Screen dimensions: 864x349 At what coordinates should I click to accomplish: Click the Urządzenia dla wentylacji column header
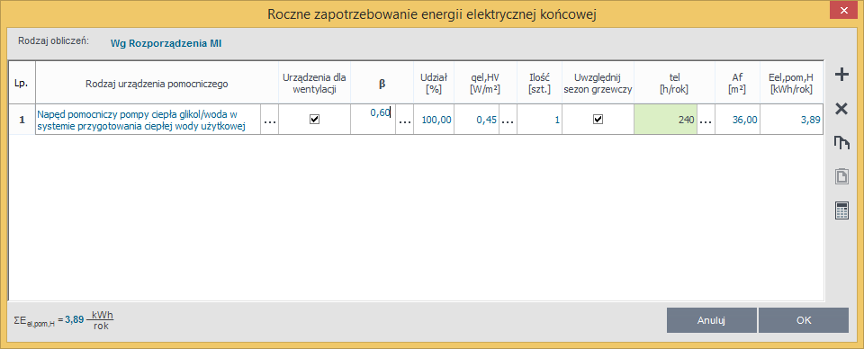click(x=315, y=84)
